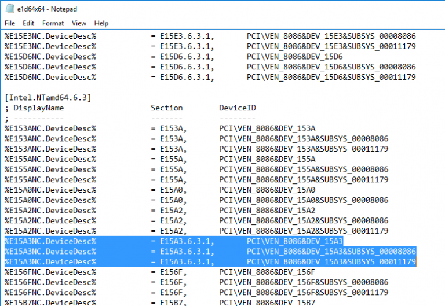This screenshot has width=445, height=306.
Task: Open the File menu
Action: tap(10, 23)
